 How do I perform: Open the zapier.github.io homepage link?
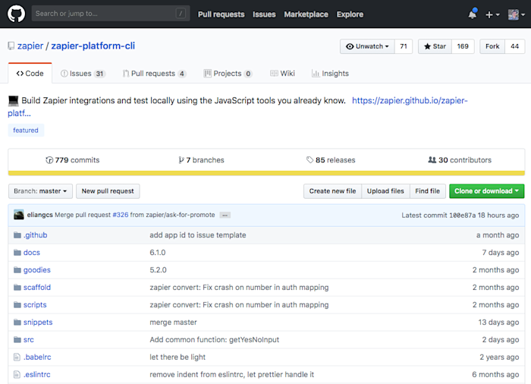[410, 101]
